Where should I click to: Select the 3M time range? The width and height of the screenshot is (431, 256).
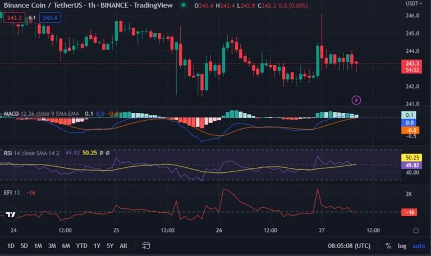pyautogui.click(x=52, y=246)
